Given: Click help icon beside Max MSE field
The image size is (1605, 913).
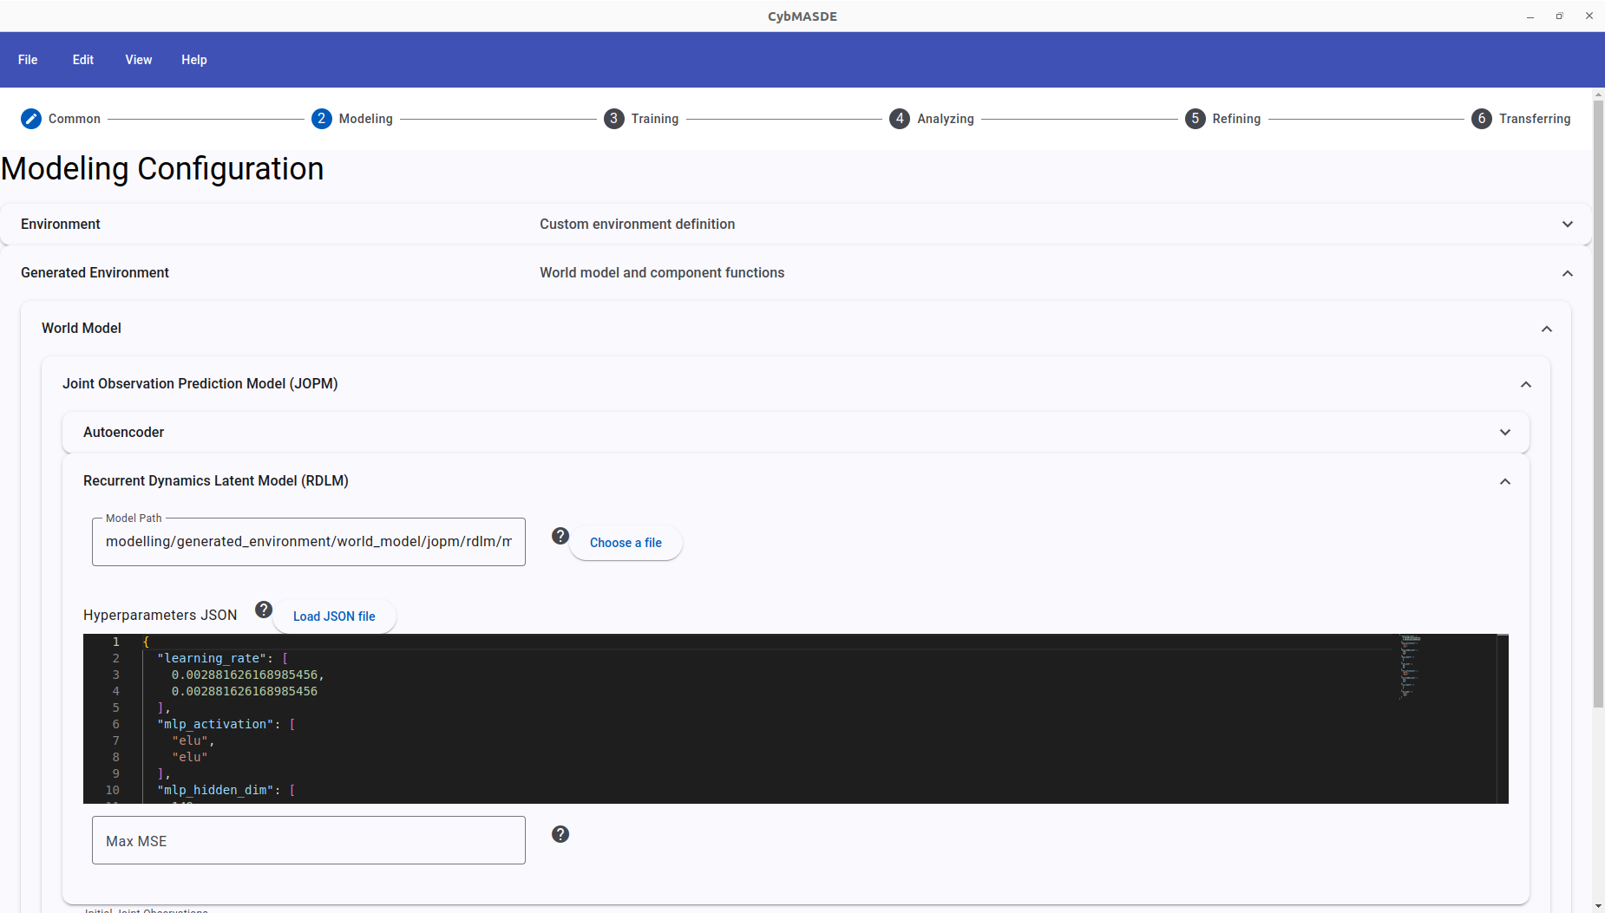Looking at the screenshot, I should [x=560, y=834].
